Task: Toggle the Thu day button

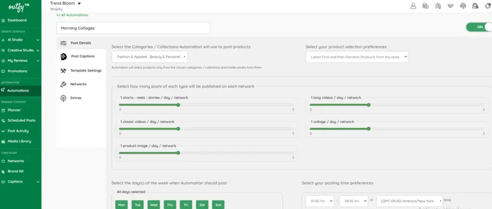Action: (x=170, y=205)
